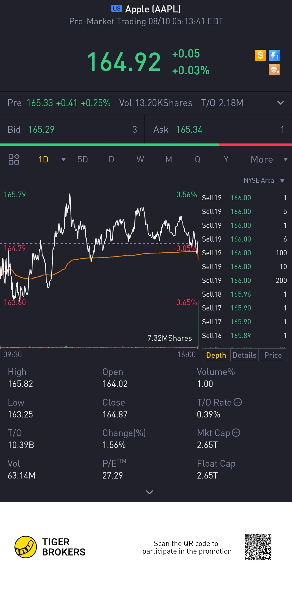Switch to the Details tab
Viewport: 292px width, 592px height.
click(x=244, y=355)
